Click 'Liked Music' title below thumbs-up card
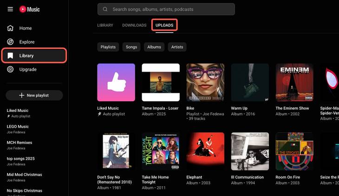 point(108,108)
